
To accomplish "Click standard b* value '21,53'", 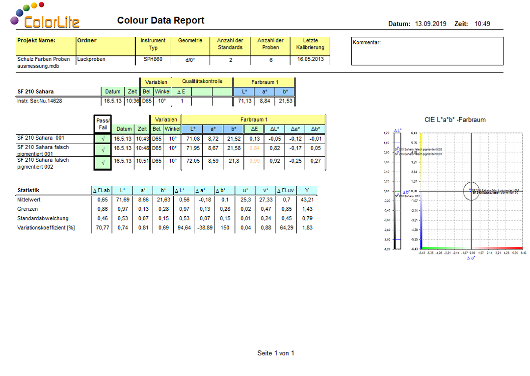I will point(286,101).
